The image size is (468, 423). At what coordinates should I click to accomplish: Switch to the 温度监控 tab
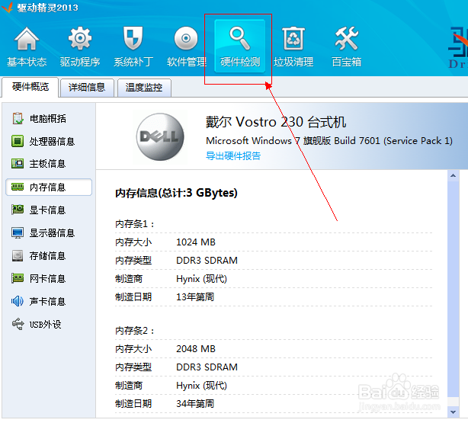144,88
